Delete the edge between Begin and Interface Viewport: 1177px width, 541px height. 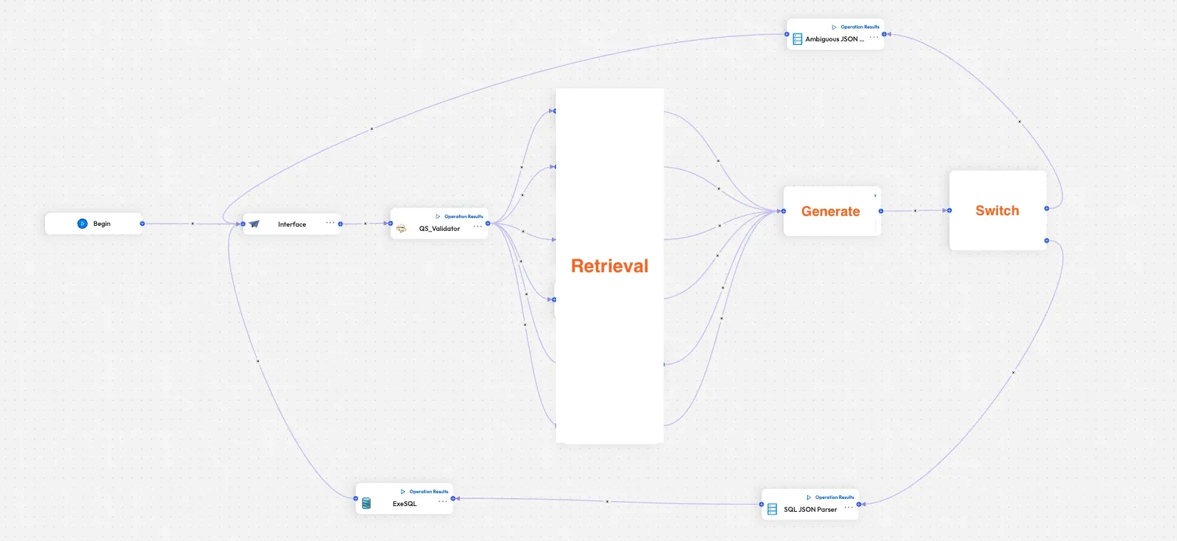[192, 224]
